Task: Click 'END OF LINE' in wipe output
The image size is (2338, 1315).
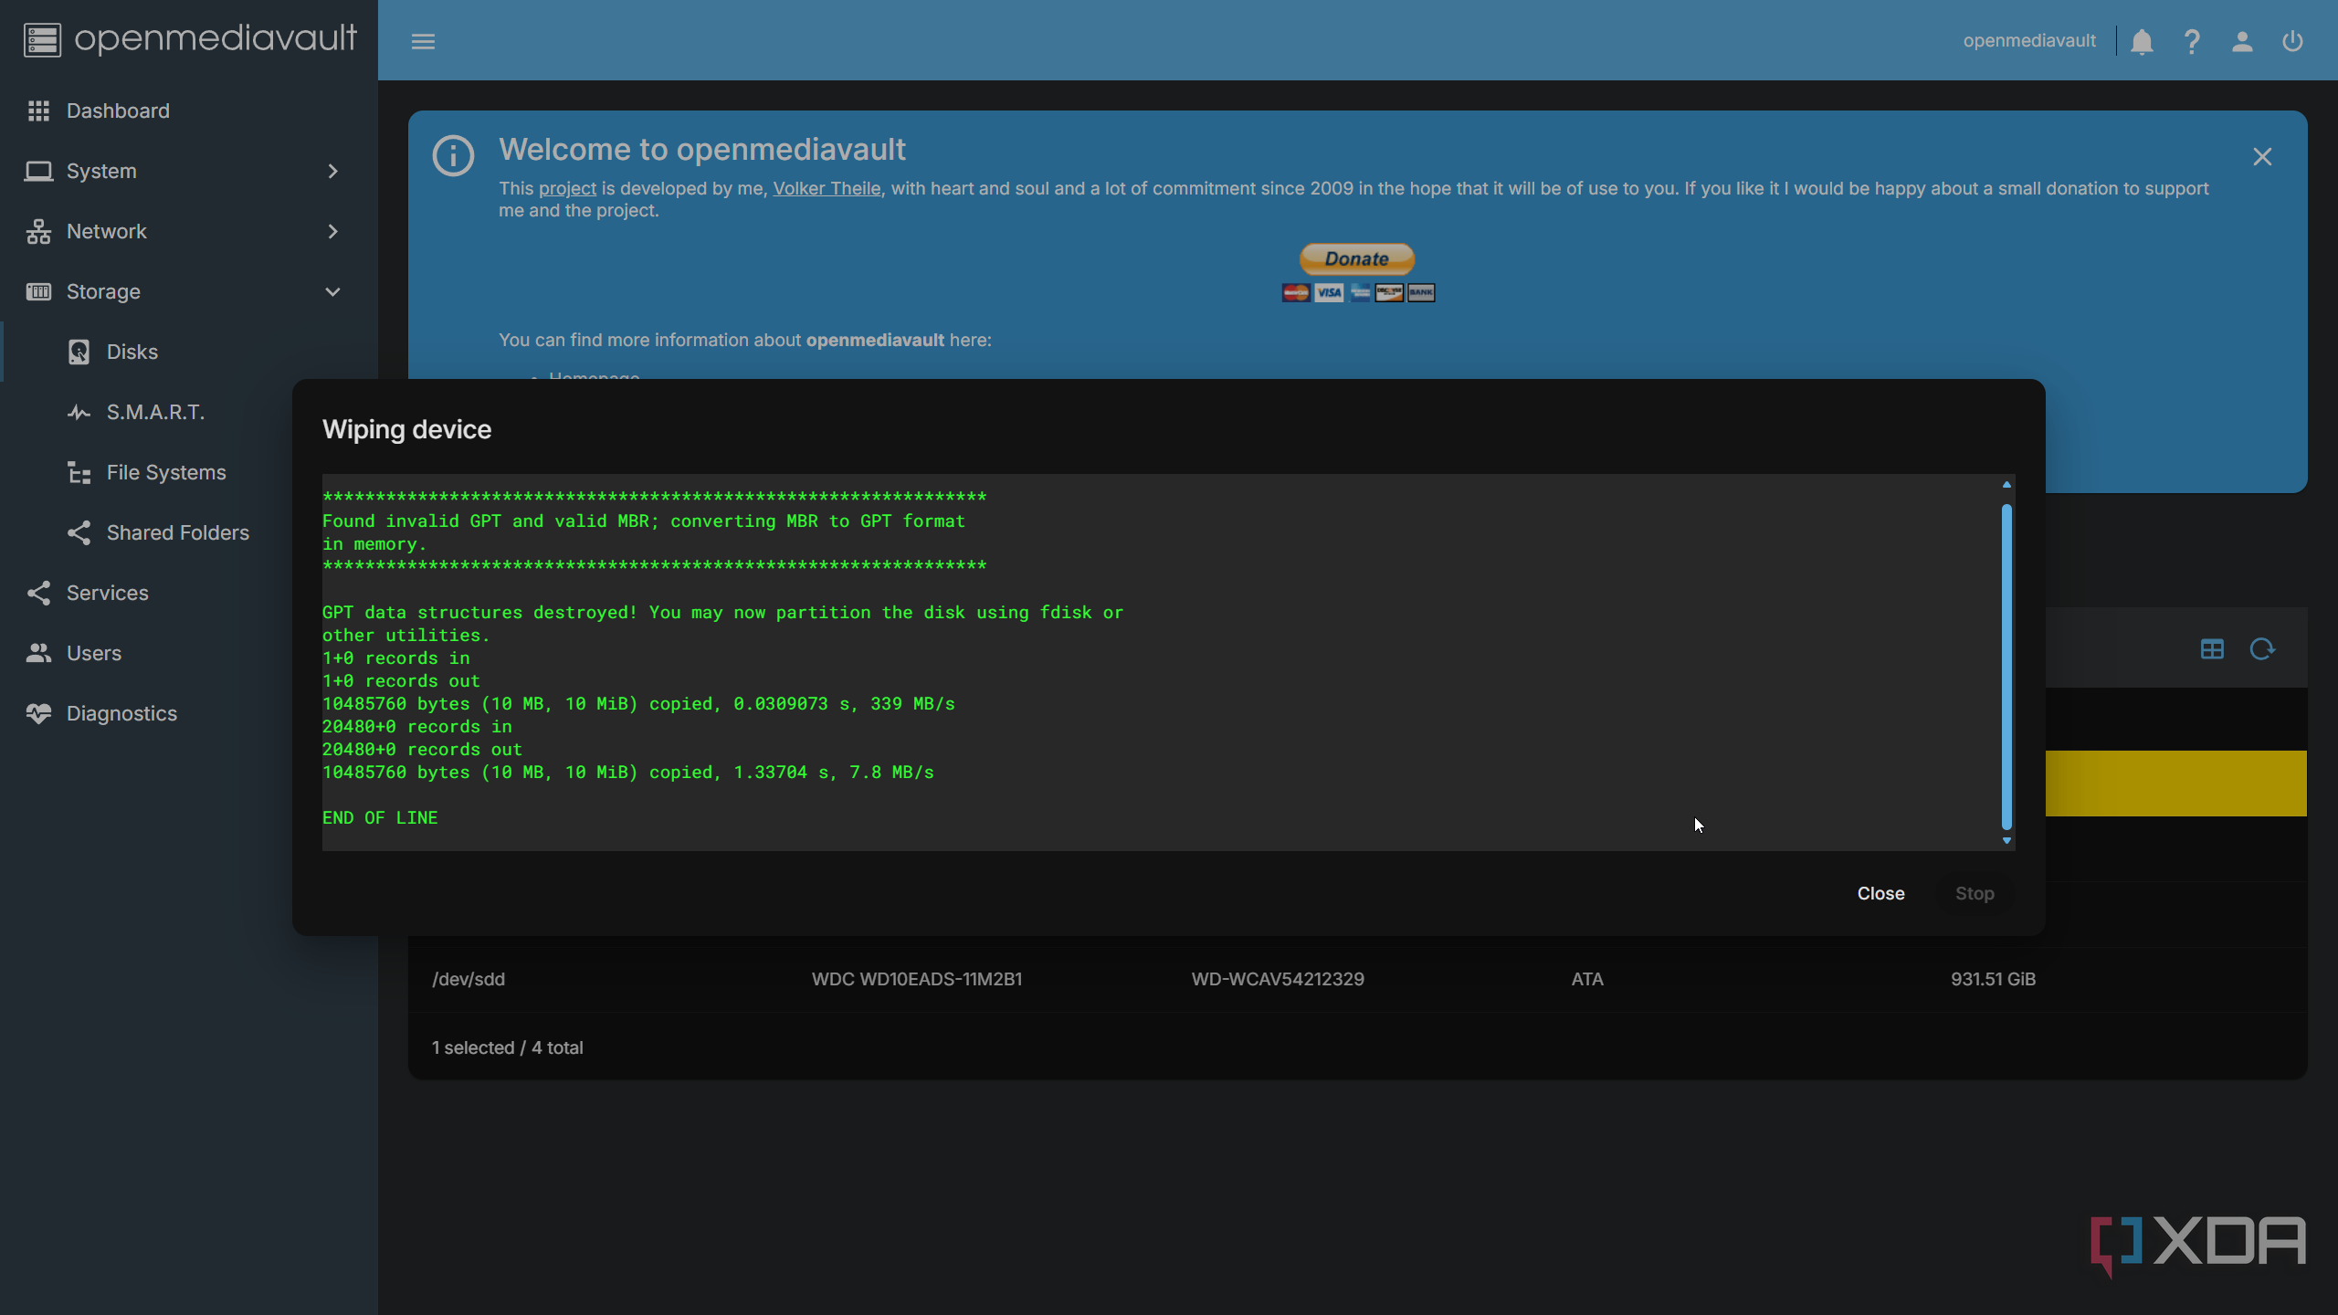Action: point(380,817)
